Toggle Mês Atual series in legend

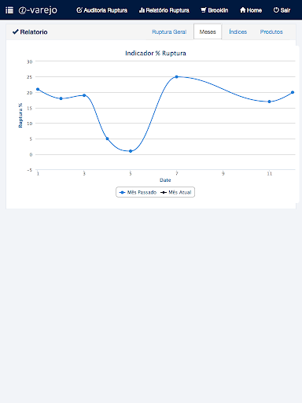(x=176, y=192)
